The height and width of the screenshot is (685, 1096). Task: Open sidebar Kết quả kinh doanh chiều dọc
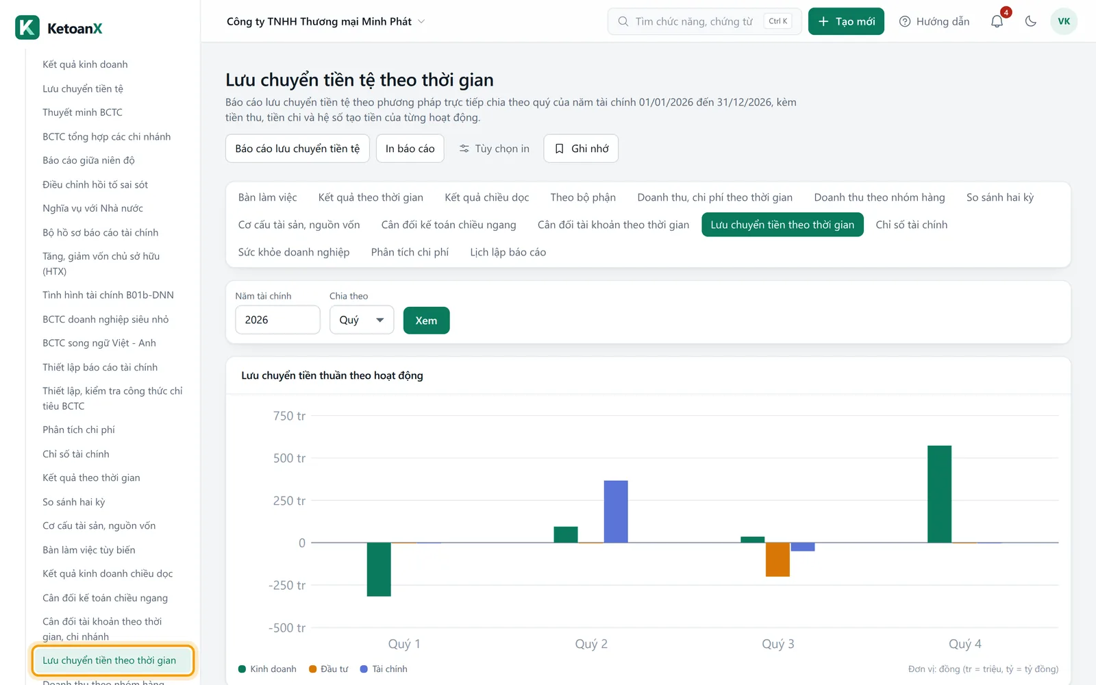[108, 574]
